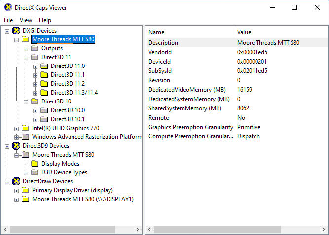Screen dimensions: 329x235
Task: Select the Display Modes tree item
Action: (x=61, y=164)
